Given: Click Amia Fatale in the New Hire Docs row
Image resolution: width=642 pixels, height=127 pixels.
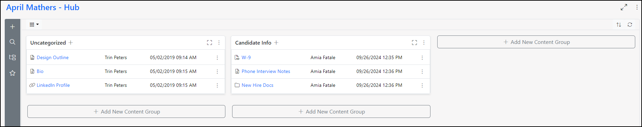Looking at the screenshot, I should point(323,85).
